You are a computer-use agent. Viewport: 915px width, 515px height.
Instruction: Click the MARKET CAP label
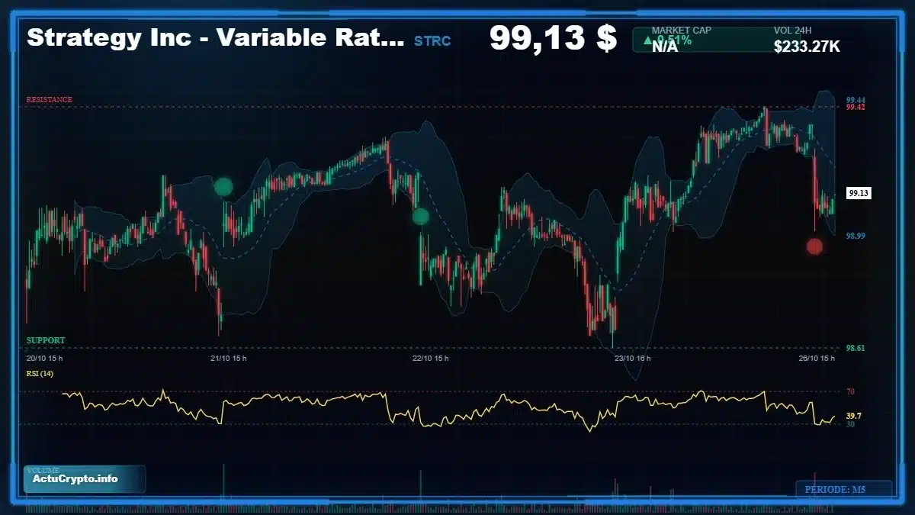point(681,31)
